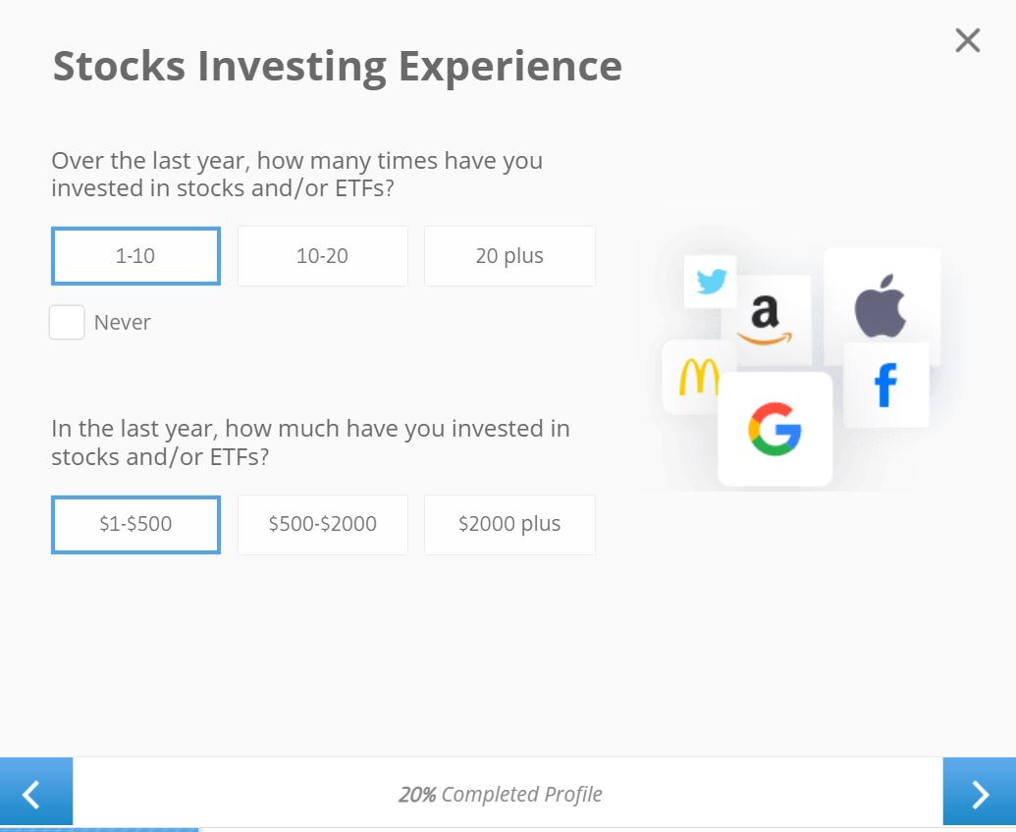The height and width of the screenshot is (832, 1016).
Task: Choose the $500-$2000 invested amount
Action: [x=323, y=525]
